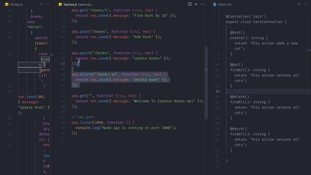Click the export class CatsController line

click(x=256, y=22)
